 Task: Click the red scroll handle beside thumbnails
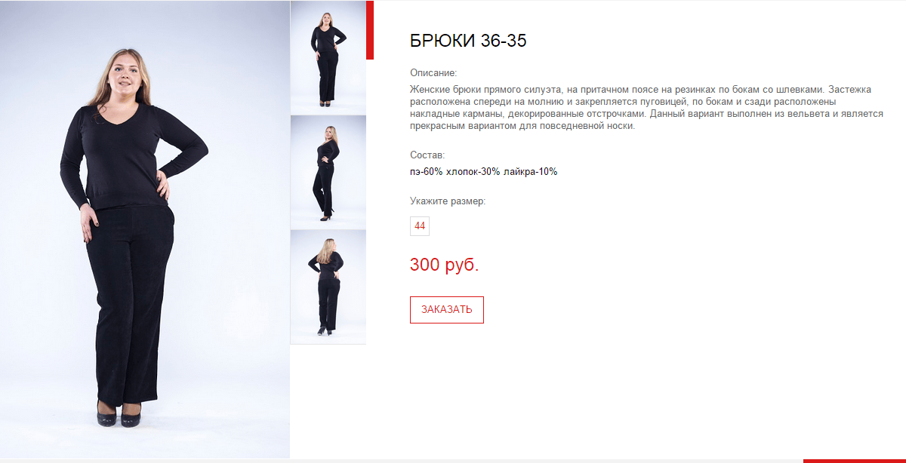pos(370,30)
